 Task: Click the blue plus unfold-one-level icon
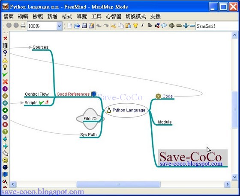[x=186, y=26]
